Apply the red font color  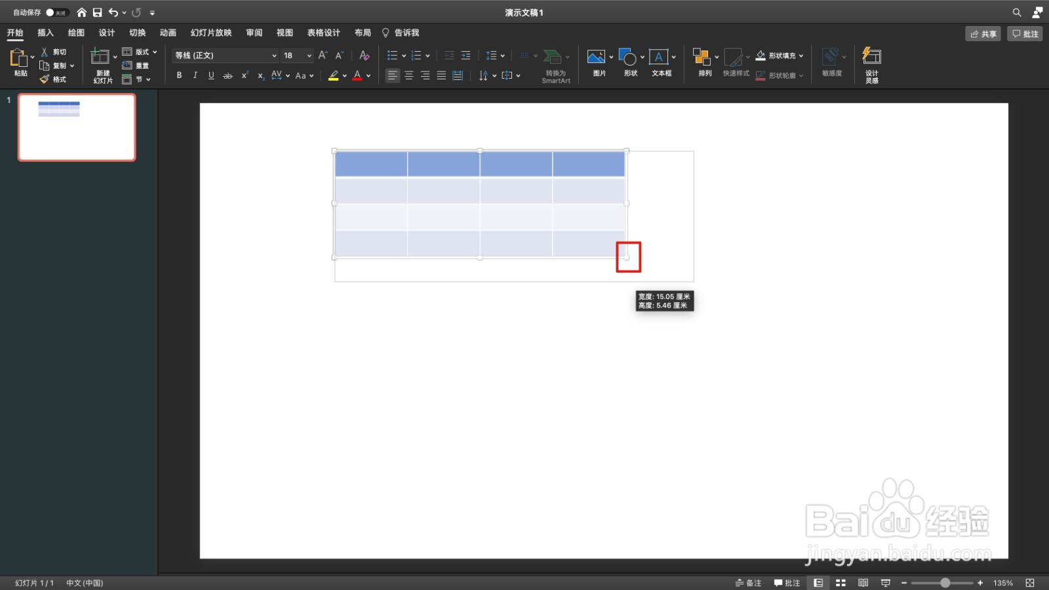(x=357, y=75)
